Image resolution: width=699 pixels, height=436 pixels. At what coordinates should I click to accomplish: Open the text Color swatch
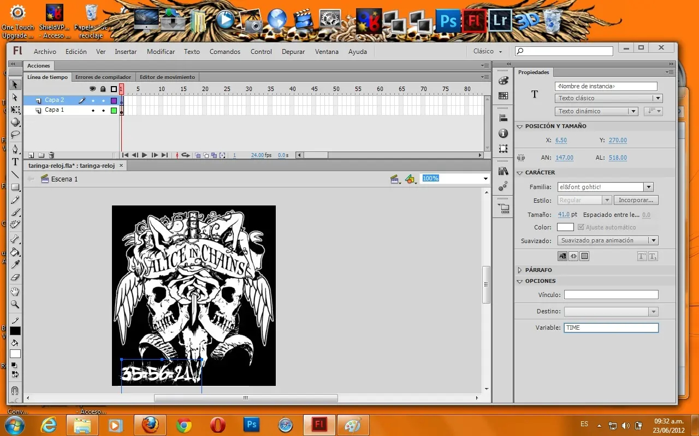tap(565, 227)
